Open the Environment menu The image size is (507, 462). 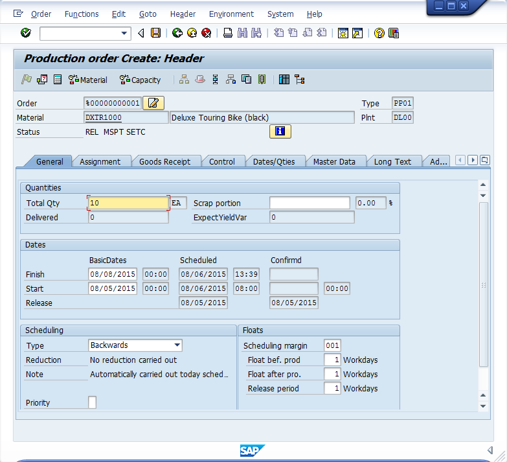[x=231, y=14]
